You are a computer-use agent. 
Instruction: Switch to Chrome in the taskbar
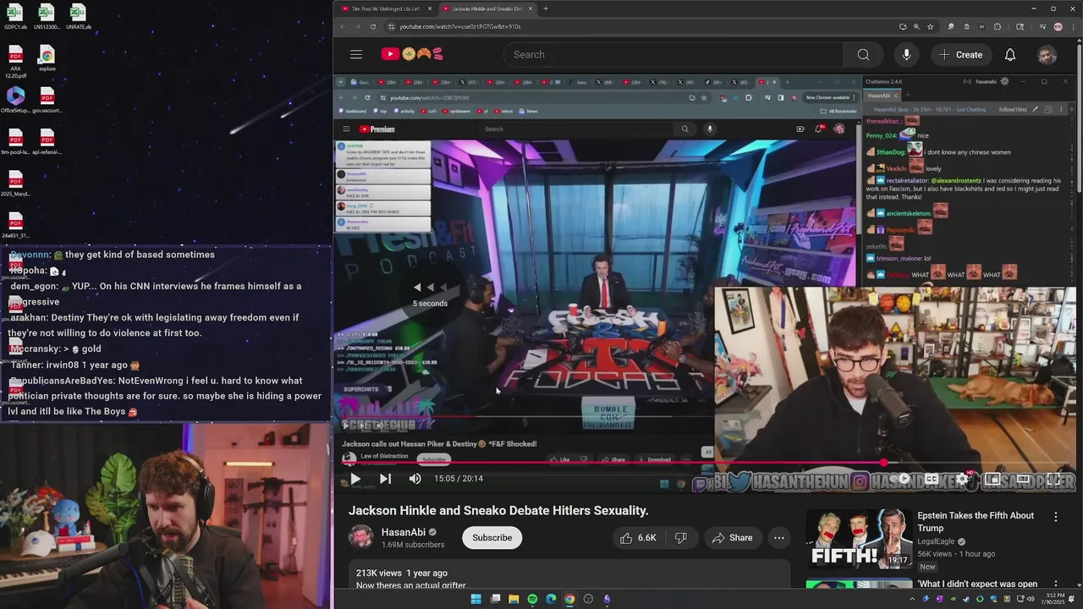coord(569,599)
